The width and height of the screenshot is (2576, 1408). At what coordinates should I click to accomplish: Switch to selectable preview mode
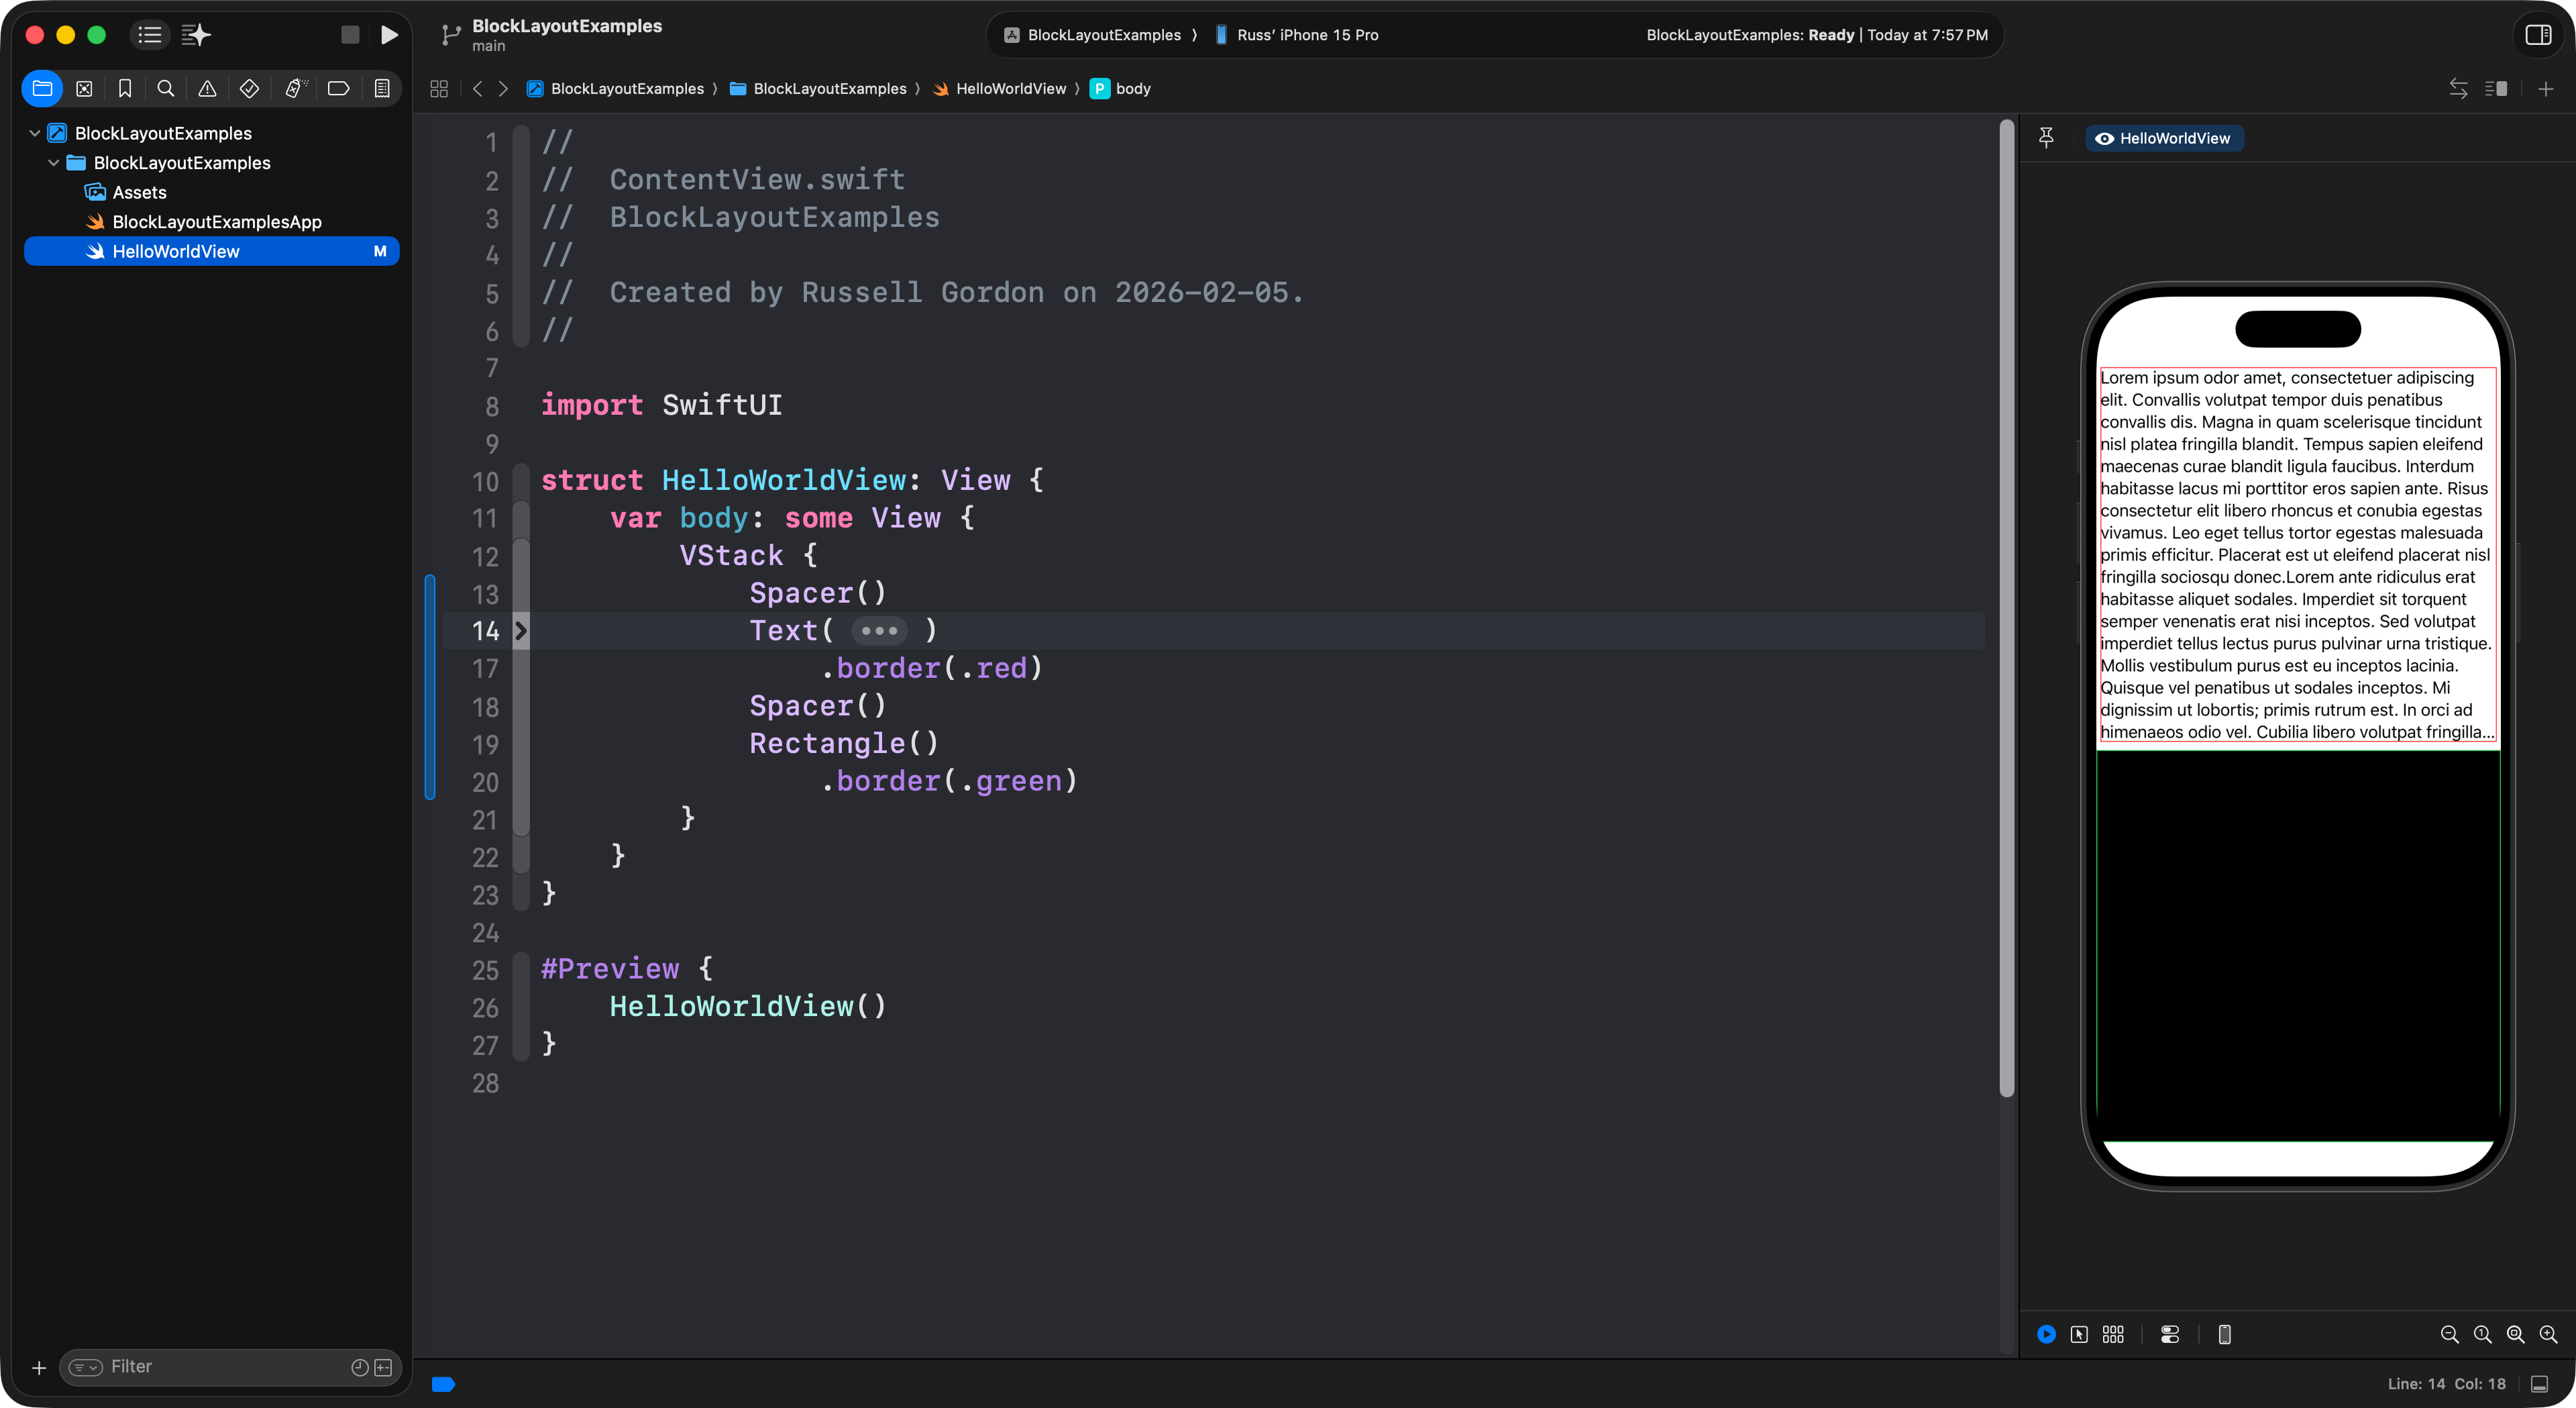click(2079, 1334)
